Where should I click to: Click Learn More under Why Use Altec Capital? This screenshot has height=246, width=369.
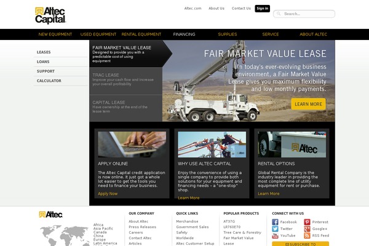(x=189, y=198)
